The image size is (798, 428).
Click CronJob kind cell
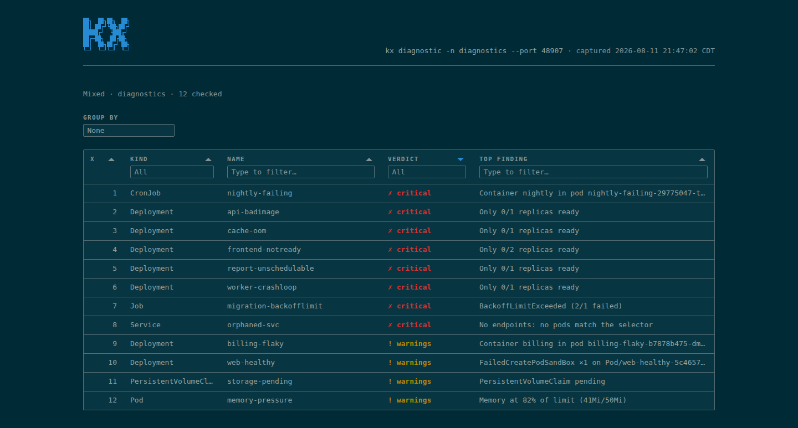pyautogui.click(x=145, y=193)
